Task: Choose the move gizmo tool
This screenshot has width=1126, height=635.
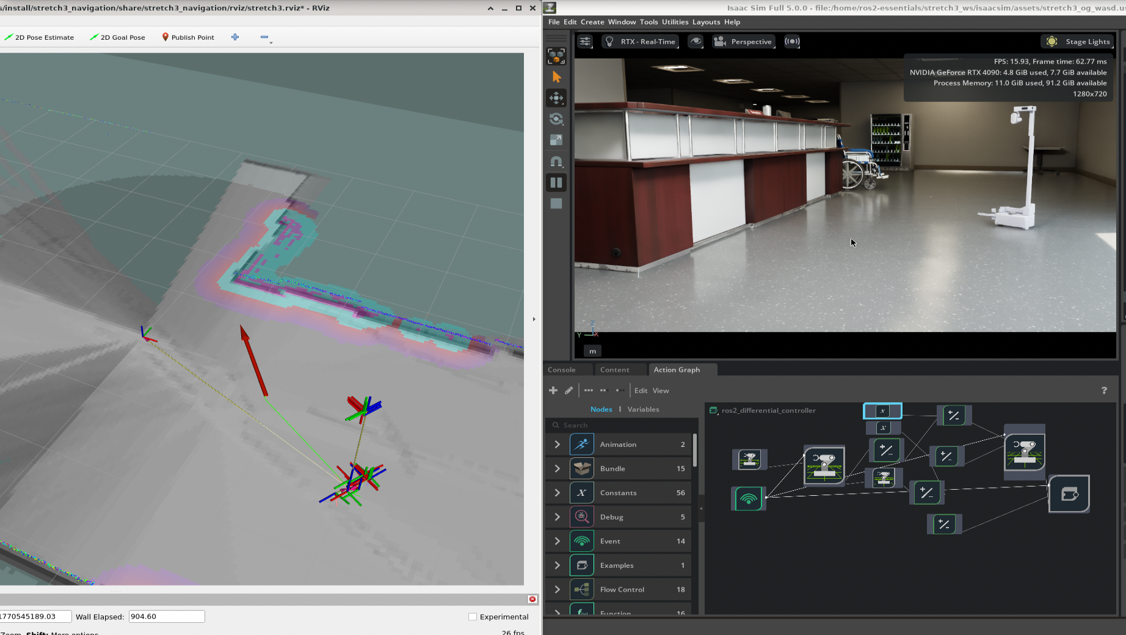Action: pos(556,98)
